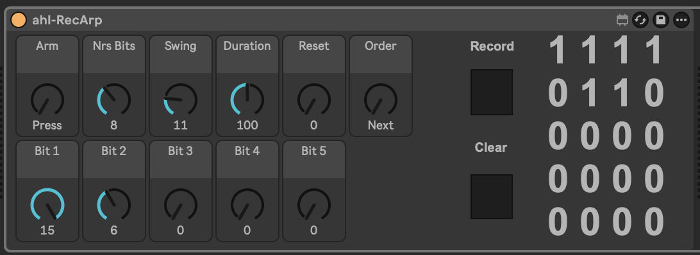
Task: Toggle the ahl-RecArp device activator
Action: (x=19, y=20)
